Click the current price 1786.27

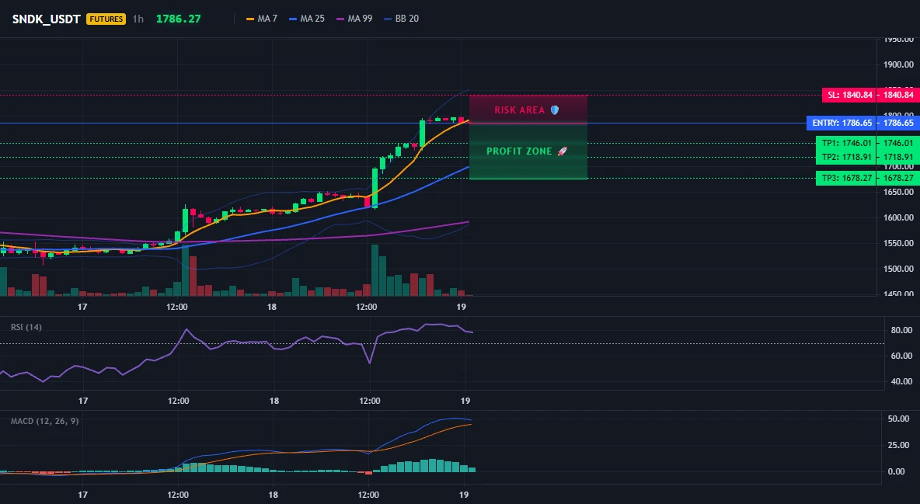pyautogui.click(x=179, y=19)
